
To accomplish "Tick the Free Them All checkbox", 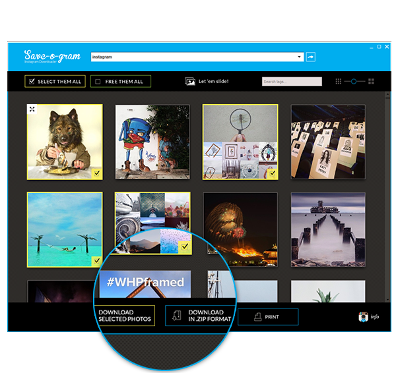I will [98, 82].
